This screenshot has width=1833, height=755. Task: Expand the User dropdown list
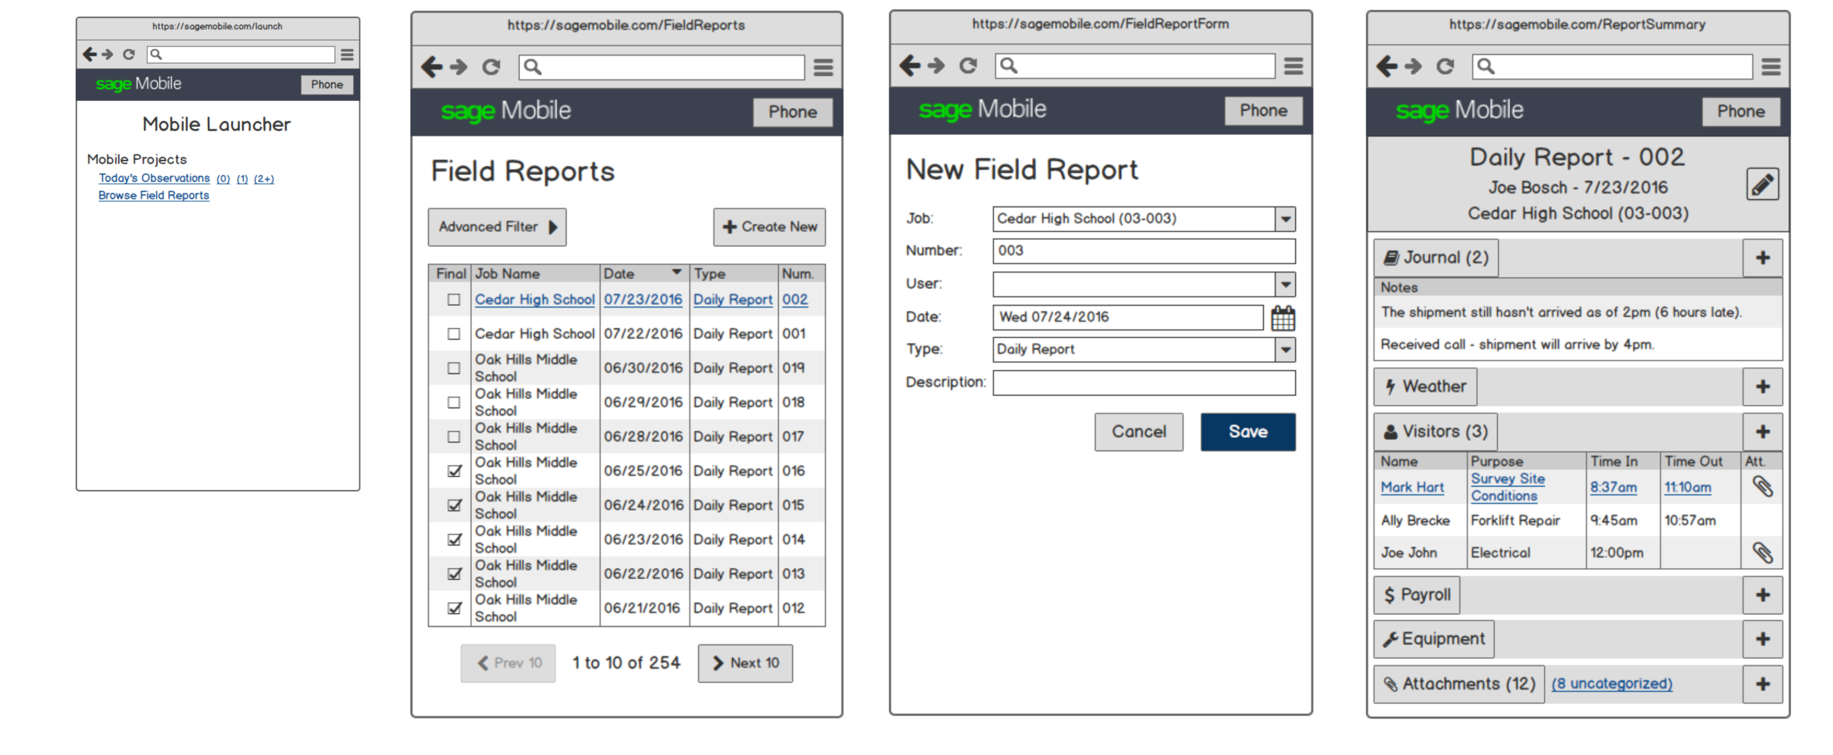(1285, 284)
